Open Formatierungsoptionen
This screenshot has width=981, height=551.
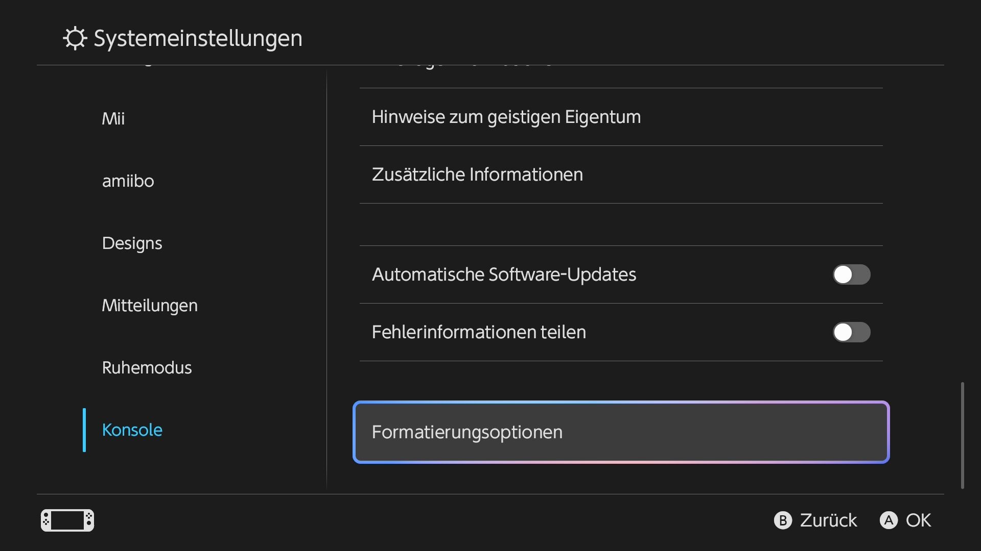tap(621, 432)
